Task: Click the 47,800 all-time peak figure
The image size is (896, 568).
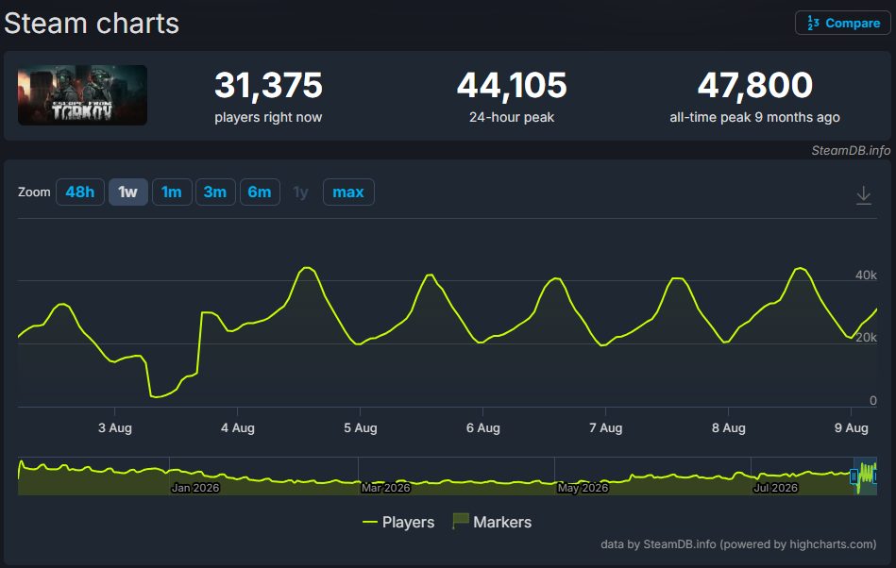Action: click(755, 85)
